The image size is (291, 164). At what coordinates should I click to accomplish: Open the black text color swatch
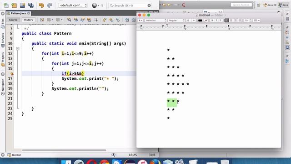click(x=200, y=20)
